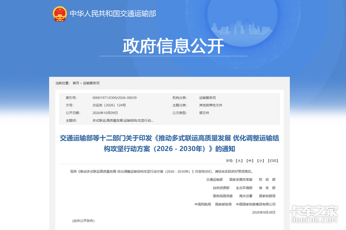
Task: Click the signing date 2026年9月28日
Action: click(x=264, y=212)
